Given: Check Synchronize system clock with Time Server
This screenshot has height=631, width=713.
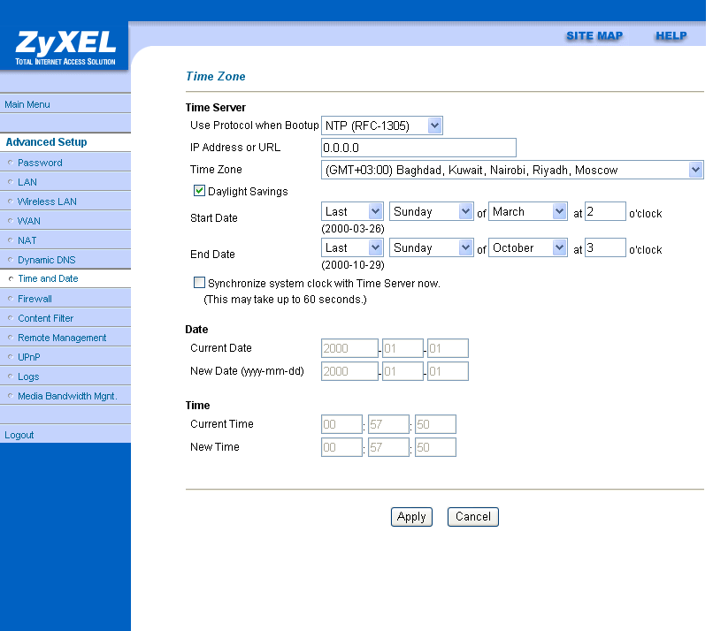Looking at the screenshot, I should click(199, 283).
